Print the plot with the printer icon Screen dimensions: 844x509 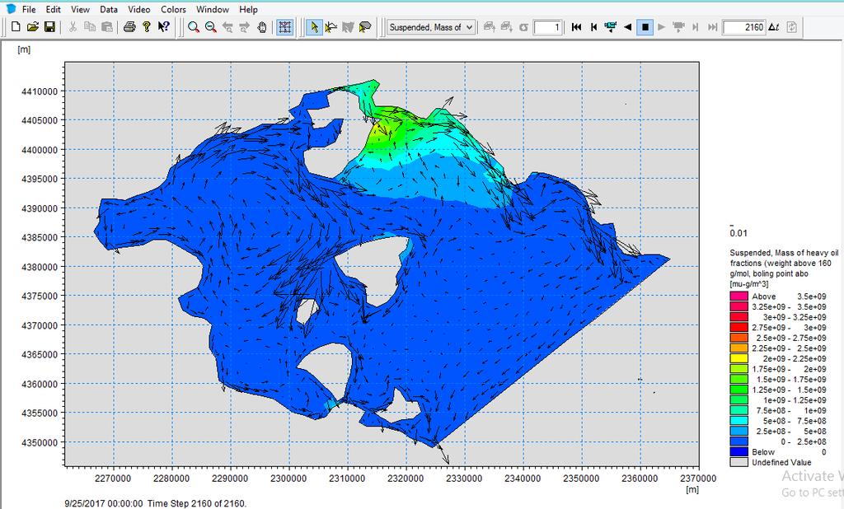click(129, 27)
